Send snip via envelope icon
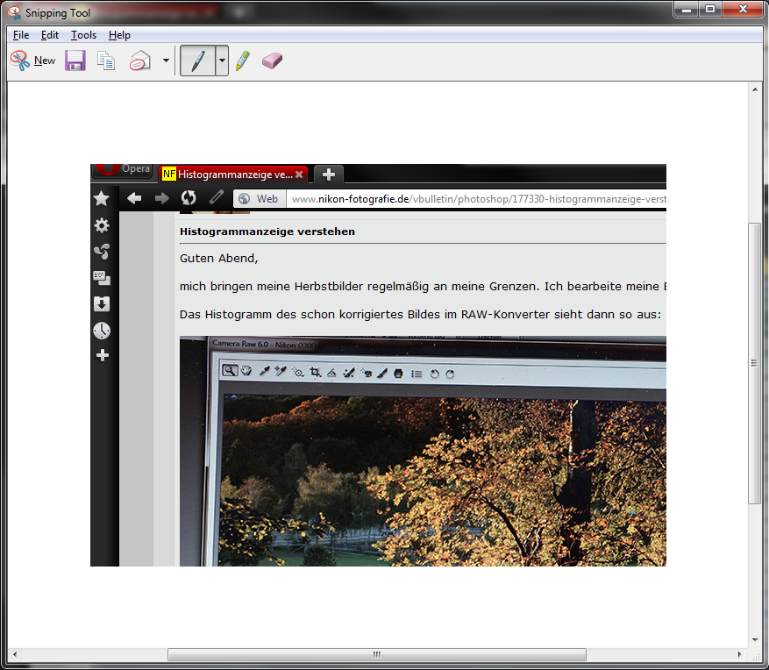Viewport: 769px width, 670px height. (x=139, y=61)
